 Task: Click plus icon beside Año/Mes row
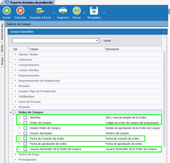coord(20,117)
